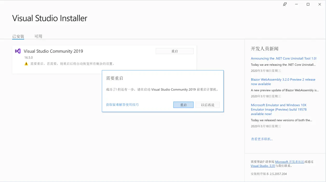
Task: Open the 获取疑难解答使用技巧 link
Action: pos(122,105)
